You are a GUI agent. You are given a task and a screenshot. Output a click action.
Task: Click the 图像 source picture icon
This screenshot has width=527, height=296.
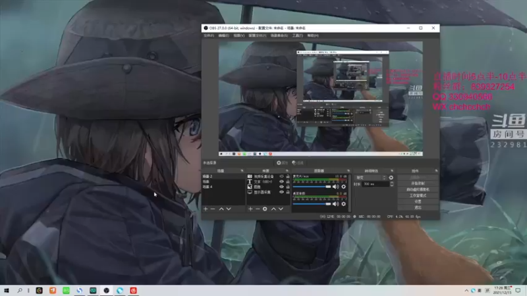[250, 187]
